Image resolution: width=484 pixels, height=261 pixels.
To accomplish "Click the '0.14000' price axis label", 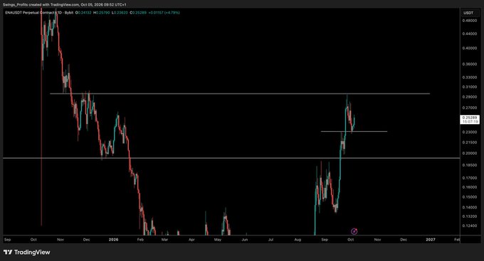I will (470, 208).
